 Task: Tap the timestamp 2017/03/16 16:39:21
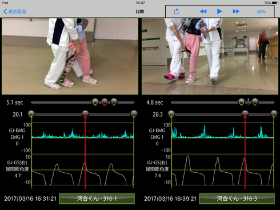click(x=170, y=199)
